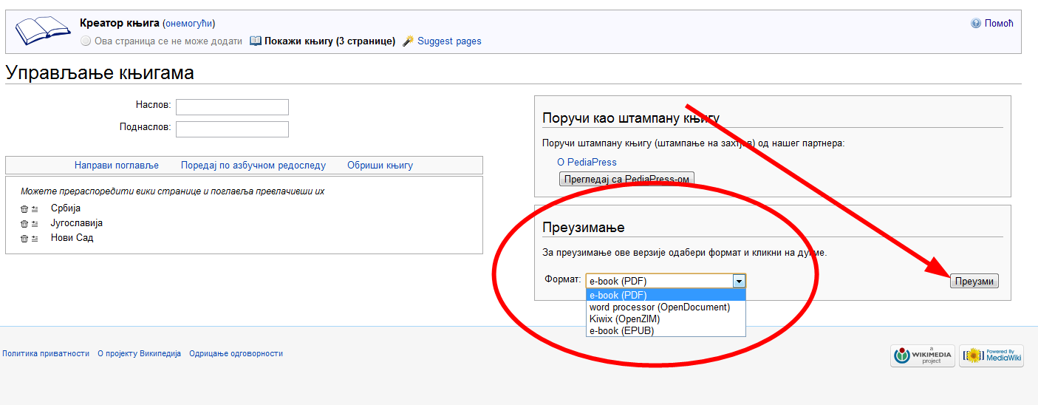This screenshot has height=405, width=1038.
Task: Open the Политика приватности link
Action: pyautogui.click(x=46, y=353)
